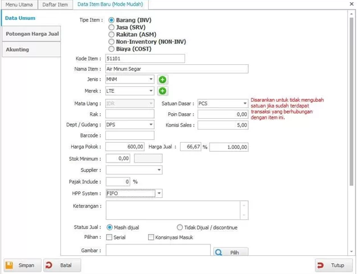This screenshot has width=357, height=274.
Task: Click green plus icon beside Merek
Action: point(162,90)
